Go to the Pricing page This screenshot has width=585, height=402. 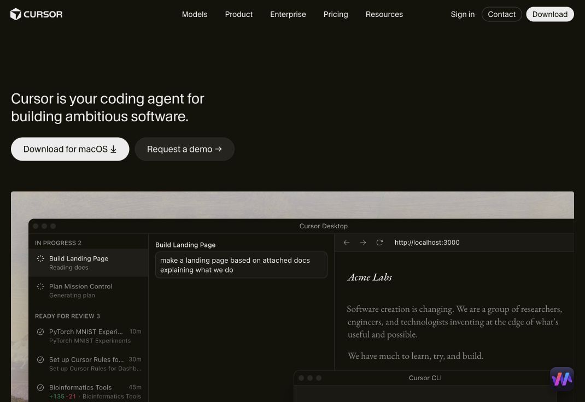tap(336, 14)
